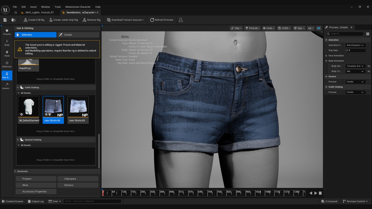Screen dimensions: 372x209
Task: Click Remove Rig in toolbar
Action: click(91, 20)
